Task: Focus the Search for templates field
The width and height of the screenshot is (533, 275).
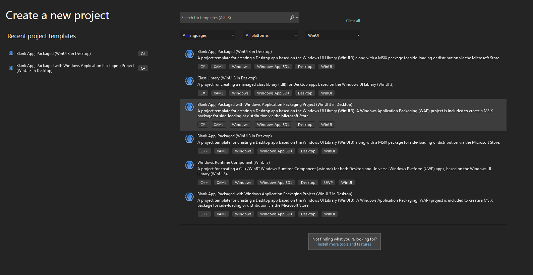Action: (x=234, y=18)
